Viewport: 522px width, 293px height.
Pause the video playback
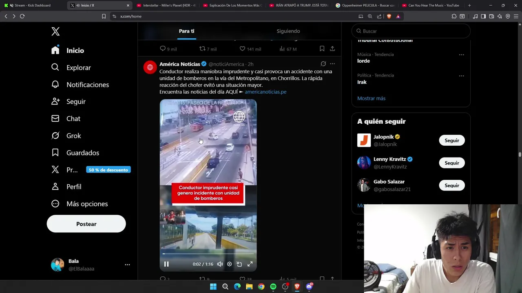click(166, 264)
